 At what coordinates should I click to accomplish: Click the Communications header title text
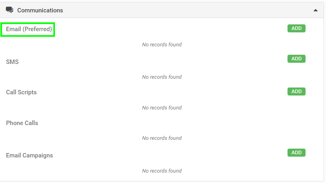click(x=40, y=10)
